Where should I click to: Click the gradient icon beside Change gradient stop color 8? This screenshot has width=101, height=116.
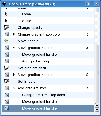point(6,34)
